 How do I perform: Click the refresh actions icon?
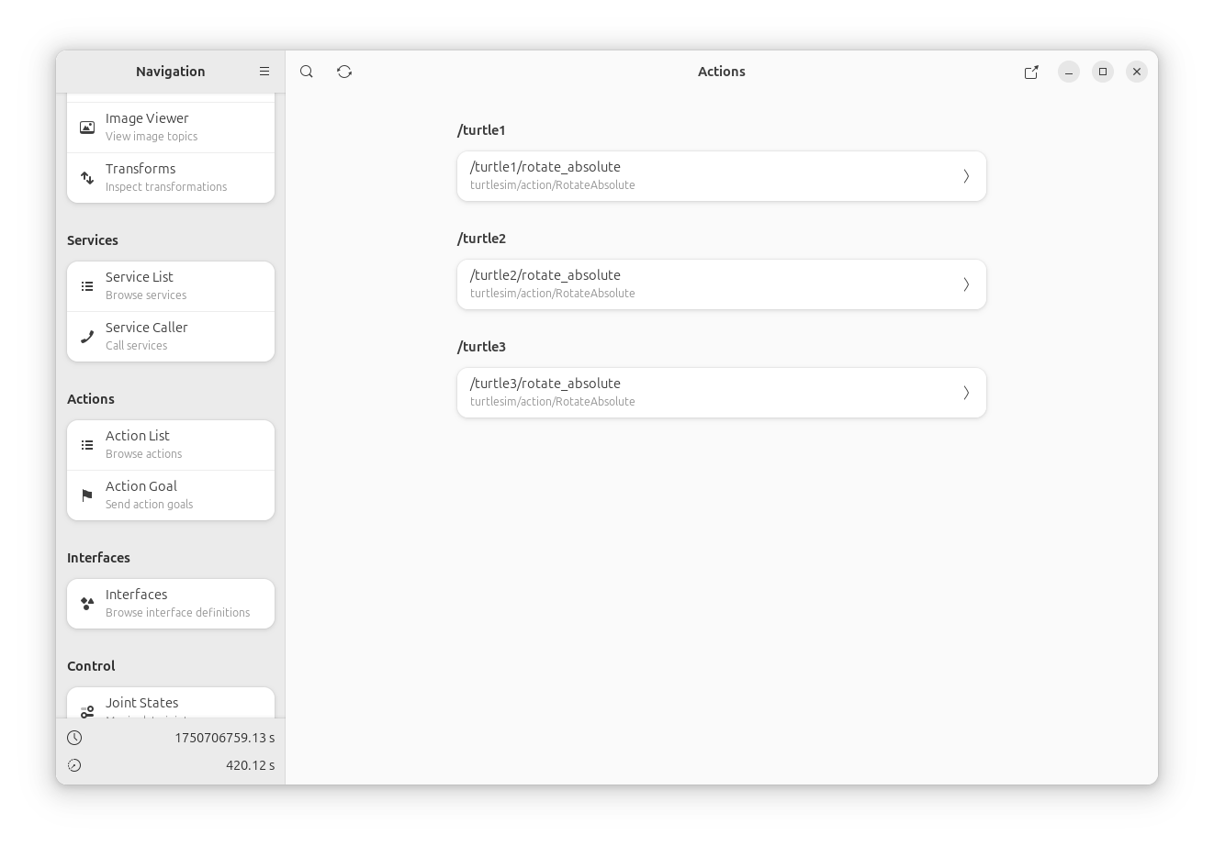[x=344, y=72]
